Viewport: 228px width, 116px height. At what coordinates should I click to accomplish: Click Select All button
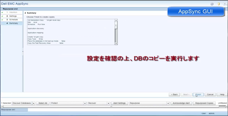(x=43, y=103)
